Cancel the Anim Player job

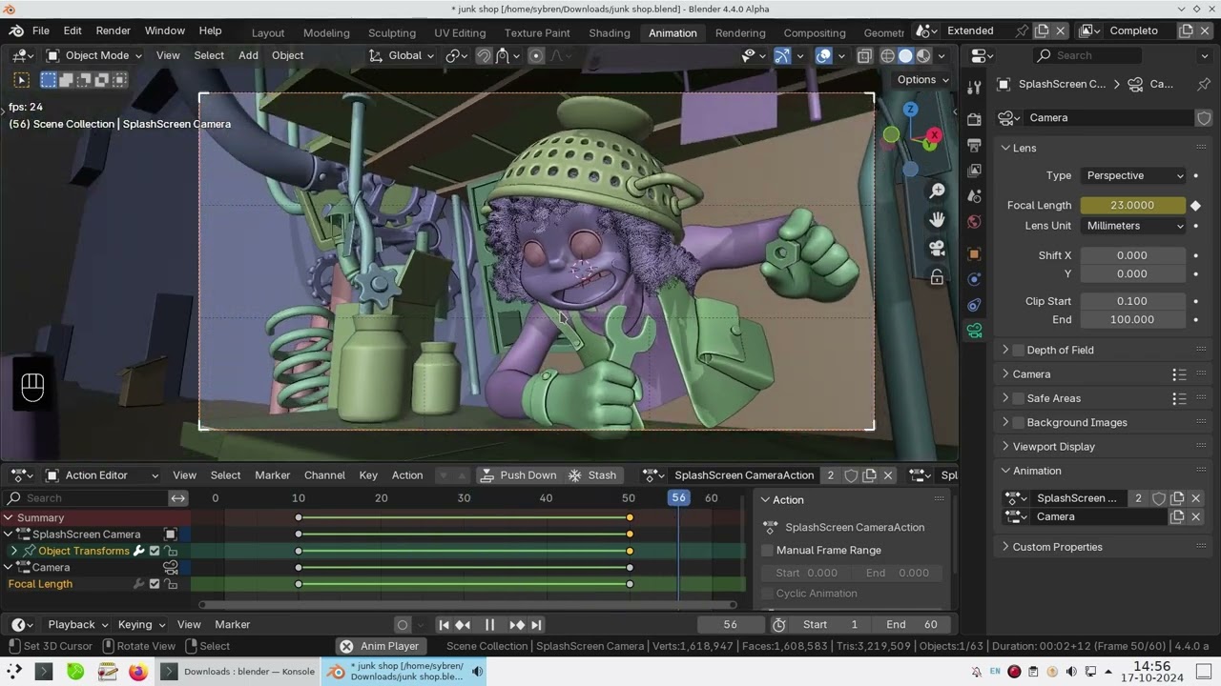[346, 646]
